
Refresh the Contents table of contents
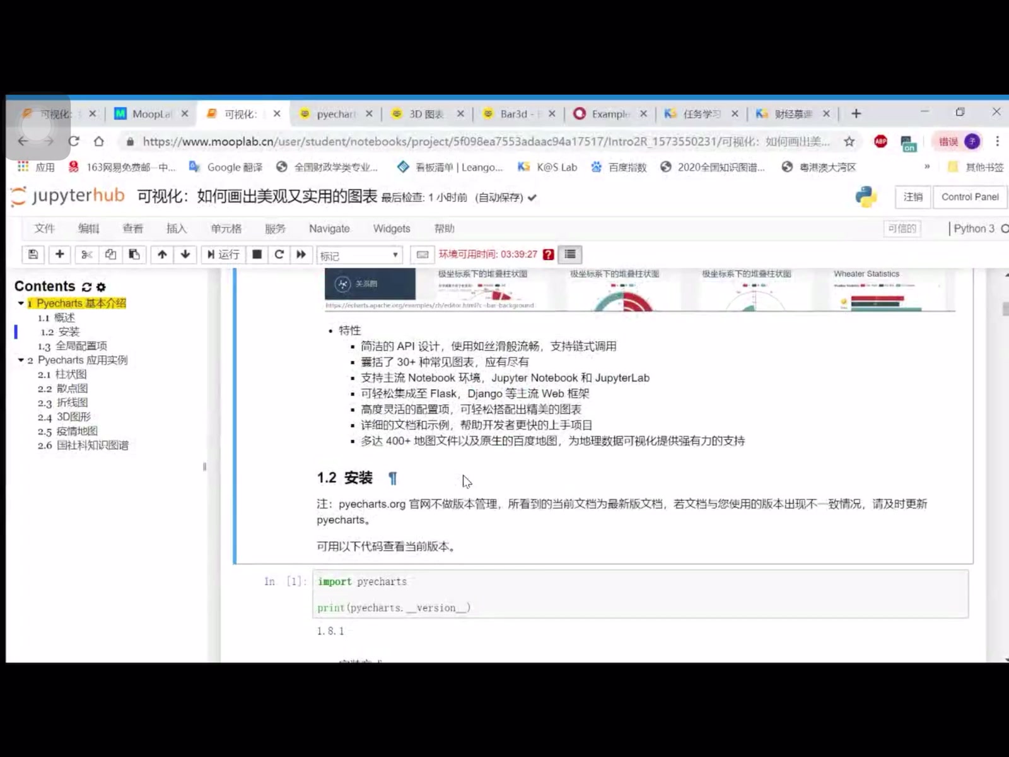click(88, 286)
